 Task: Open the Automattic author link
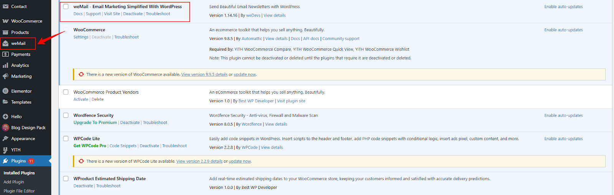tap(252, 39)
